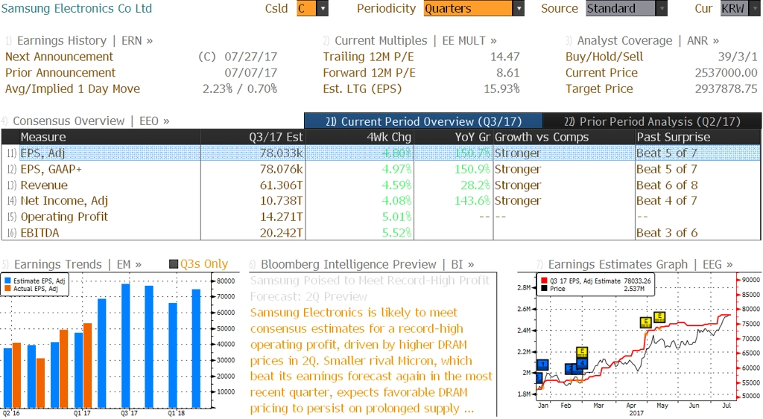Click the black Price legend swatch
Viewport: 763px width, 419px height.
click(544, 289)
